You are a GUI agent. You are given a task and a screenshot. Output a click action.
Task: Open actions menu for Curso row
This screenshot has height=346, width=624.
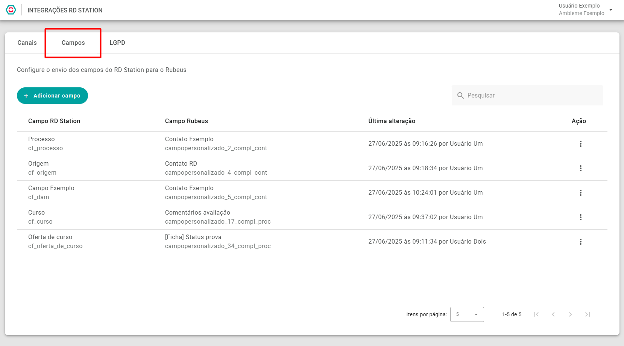pos(580,217)
